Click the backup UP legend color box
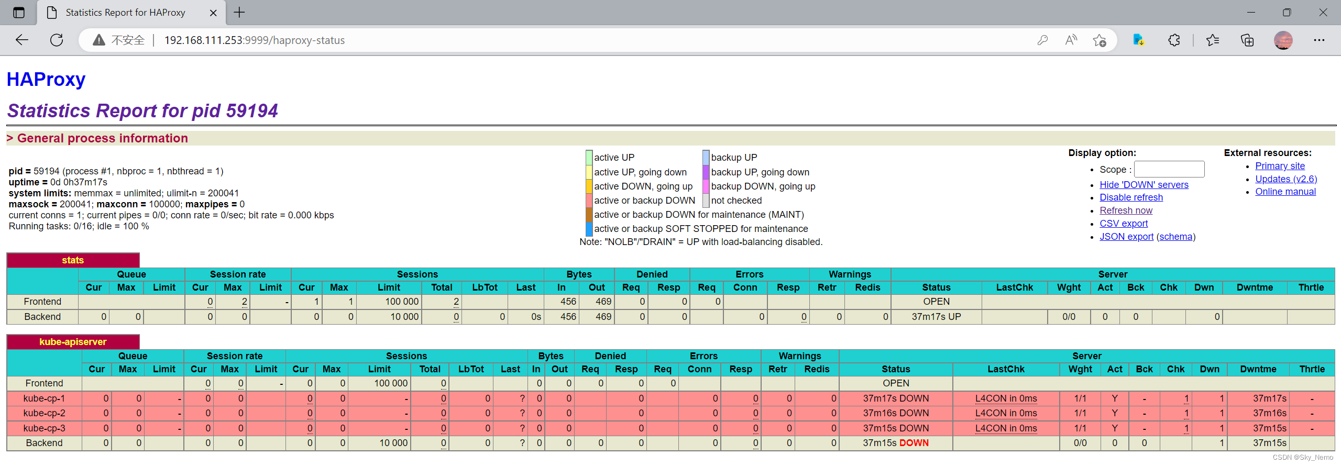Image resolution: width=1341 pixels, height=466 pixels. coord(706,157)
